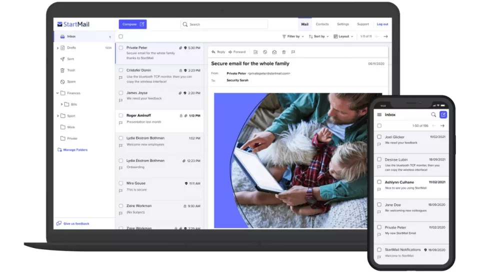Select the Private Peter email checkbox on laptop
The image size is (485, 273).
(120, 48)
